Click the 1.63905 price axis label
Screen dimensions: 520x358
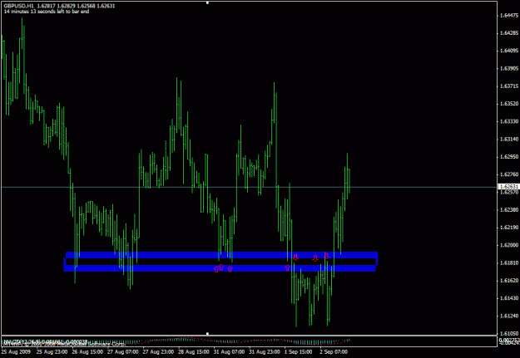(509, 69)
